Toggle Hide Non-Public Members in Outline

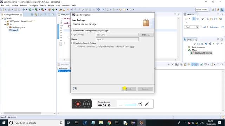click(213, 44)
